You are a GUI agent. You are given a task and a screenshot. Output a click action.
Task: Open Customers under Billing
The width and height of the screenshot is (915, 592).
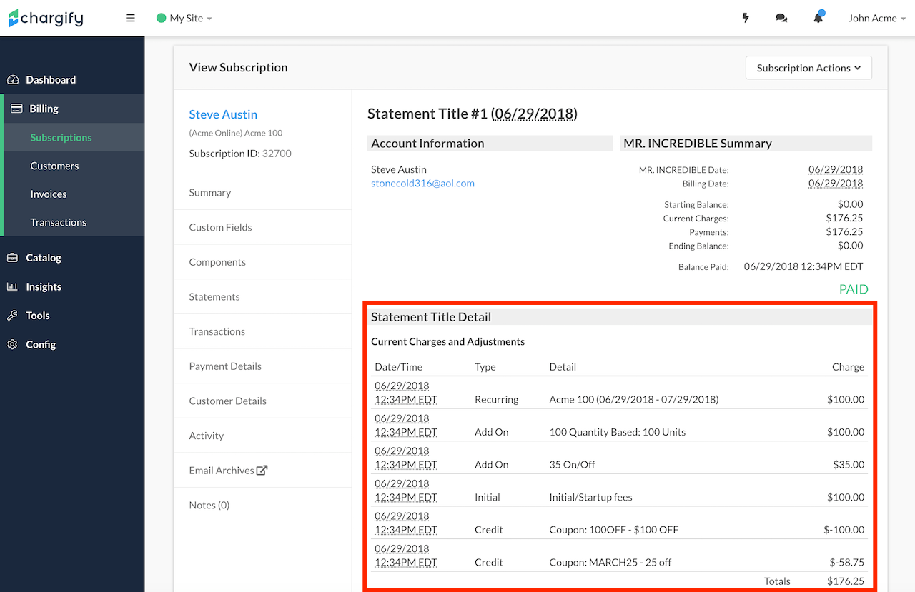coord(54,166)
